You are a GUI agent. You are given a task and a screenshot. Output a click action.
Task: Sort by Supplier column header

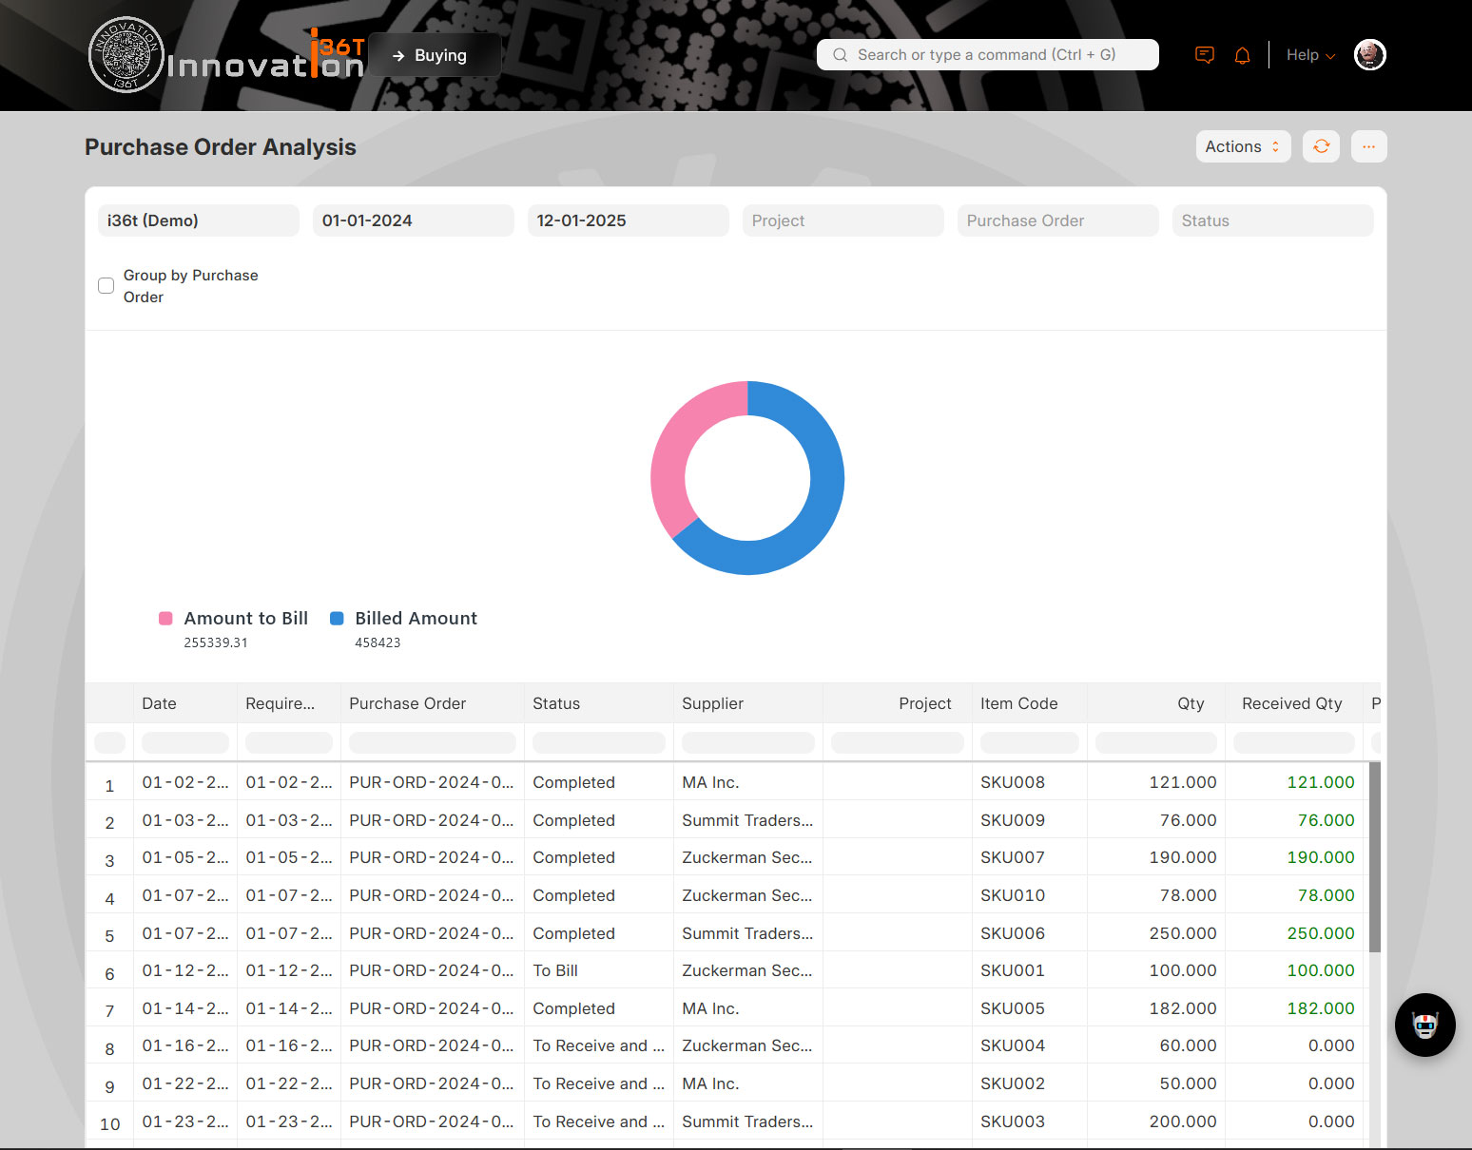(712, 703)
